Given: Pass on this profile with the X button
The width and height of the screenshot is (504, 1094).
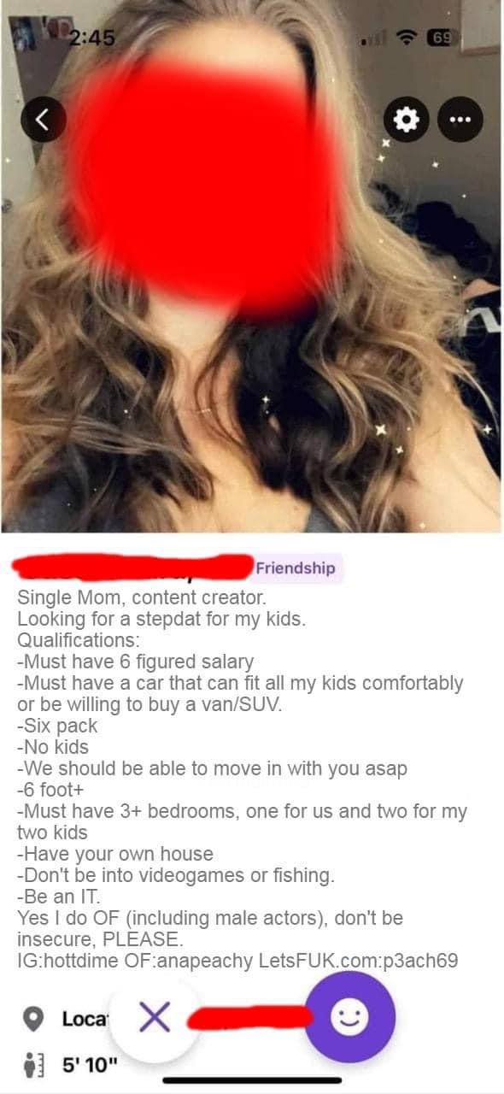Looking at the screenshot, I should click(154, 1019).
